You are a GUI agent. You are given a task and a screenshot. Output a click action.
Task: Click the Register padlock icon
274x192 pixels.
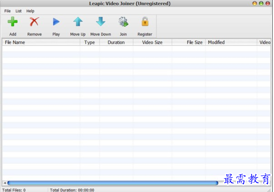(145, 21)
